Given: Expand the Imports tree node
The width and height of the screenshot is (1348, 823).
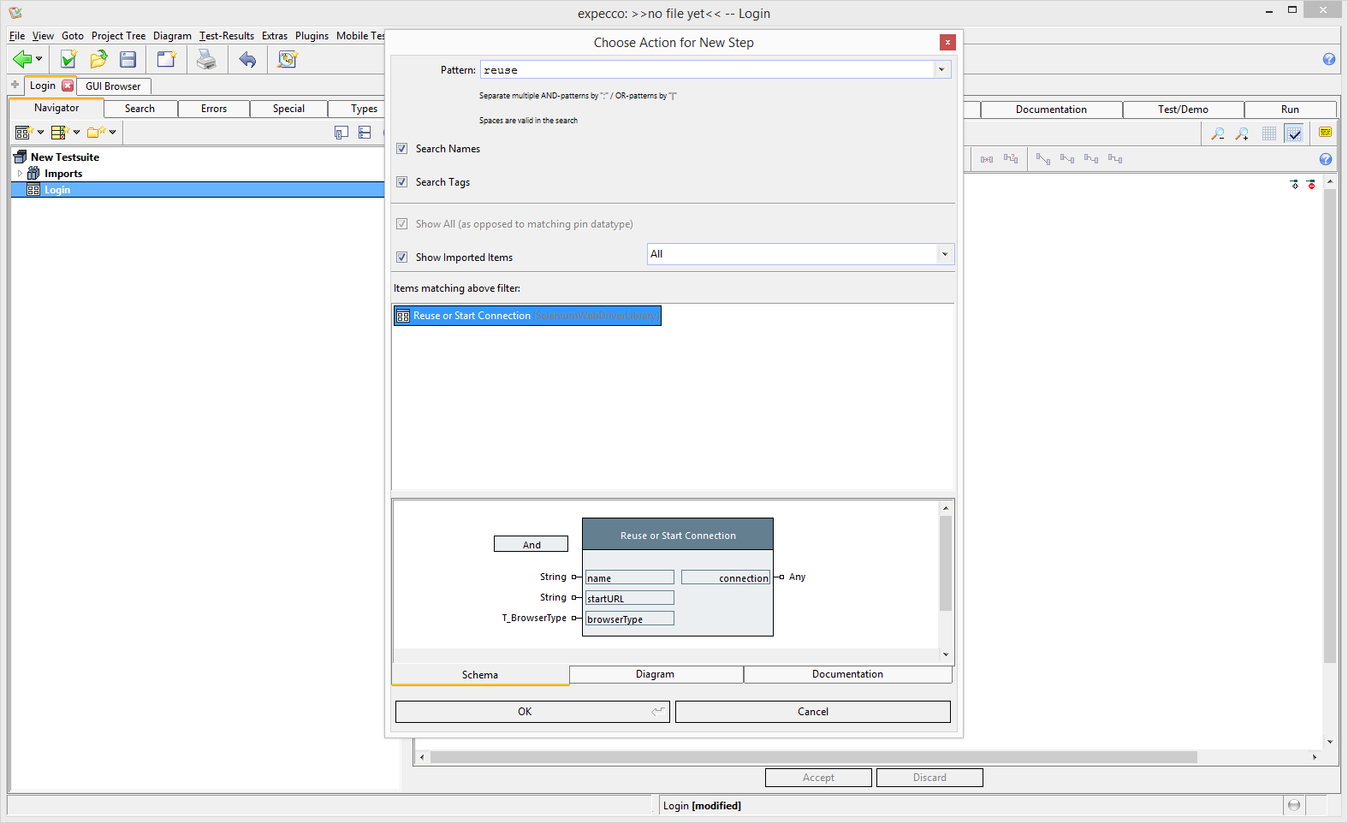Looking at the screenshot, I should 20,174.
